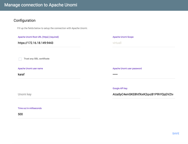This screenshot has height=144, width=188.
Task: Click the 'Manage connection to Apache Unomi' title
Action: 41,5
